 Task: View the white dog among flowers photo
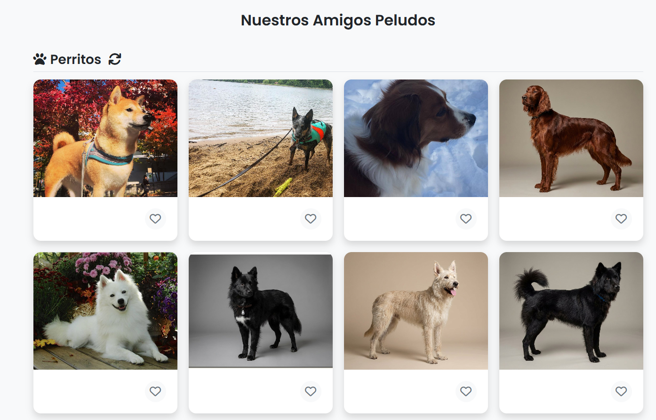click(x=105, y=311)
